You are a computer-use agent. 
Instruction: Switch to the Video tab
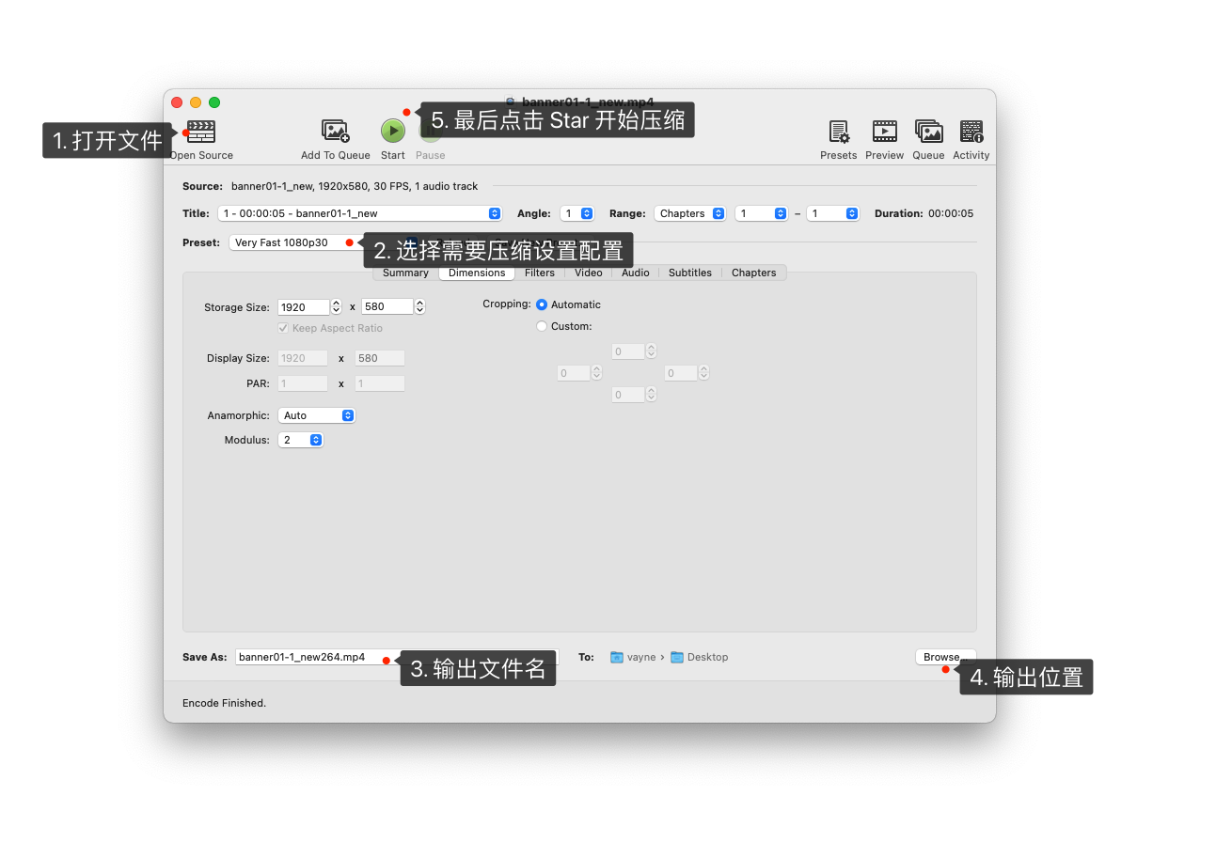(589, 273)
